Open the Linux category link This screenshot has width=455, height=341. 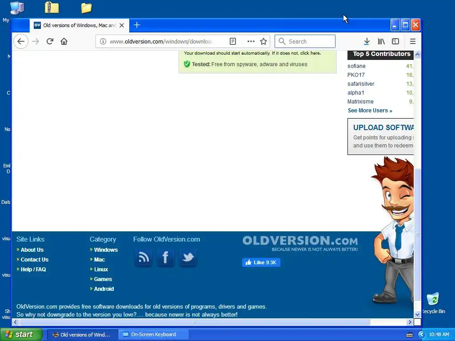coord(101,270)
